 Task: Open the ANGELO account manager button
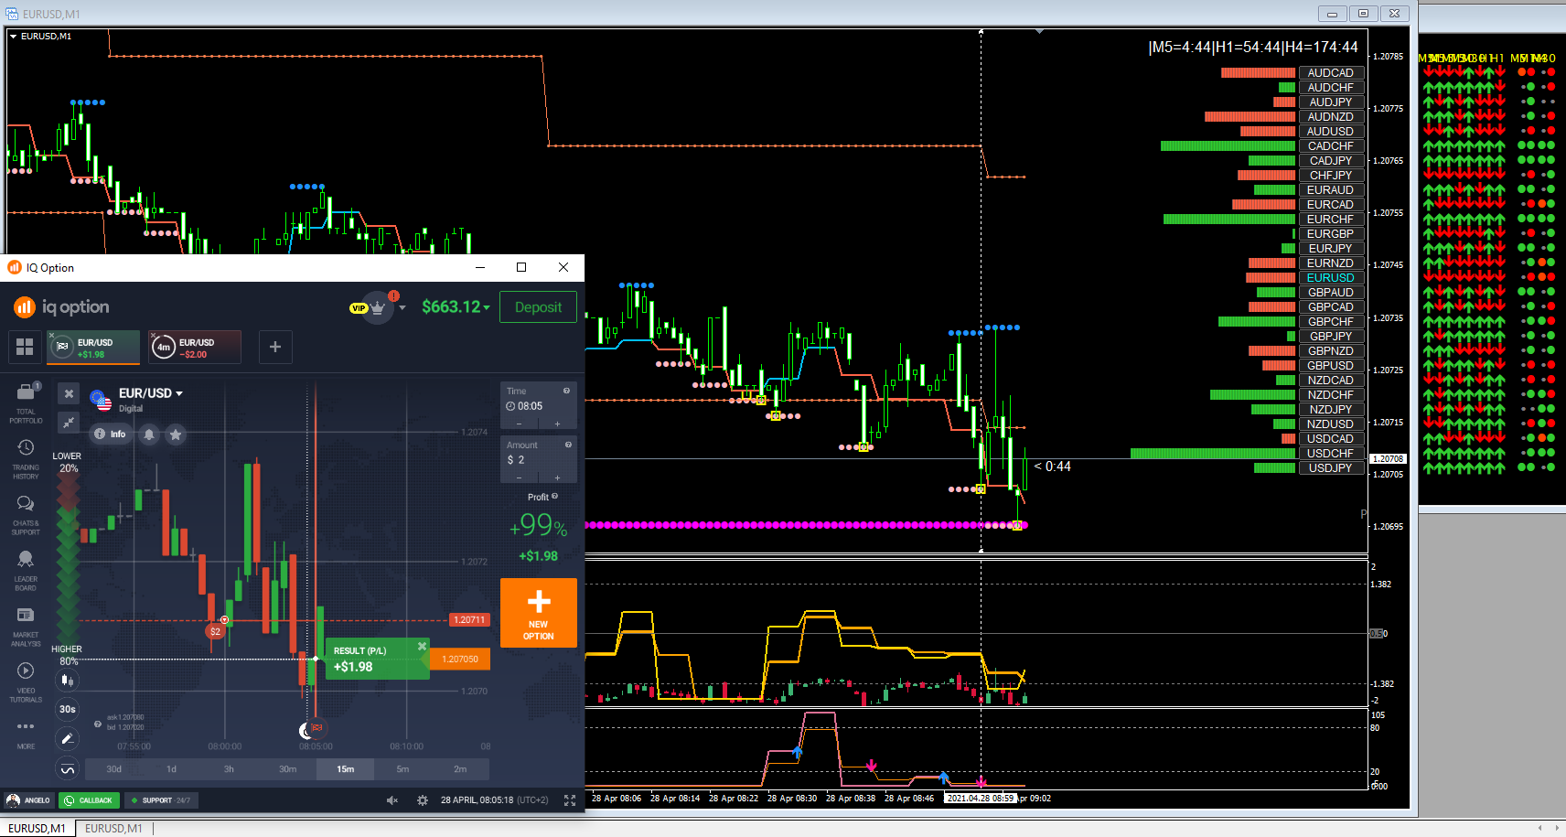(x=28, y=800)
